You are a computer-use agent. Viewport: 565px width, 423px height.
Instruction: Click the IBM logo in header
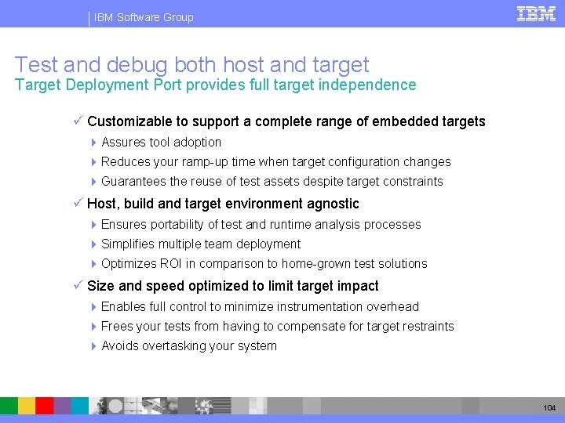coord(536,14)
